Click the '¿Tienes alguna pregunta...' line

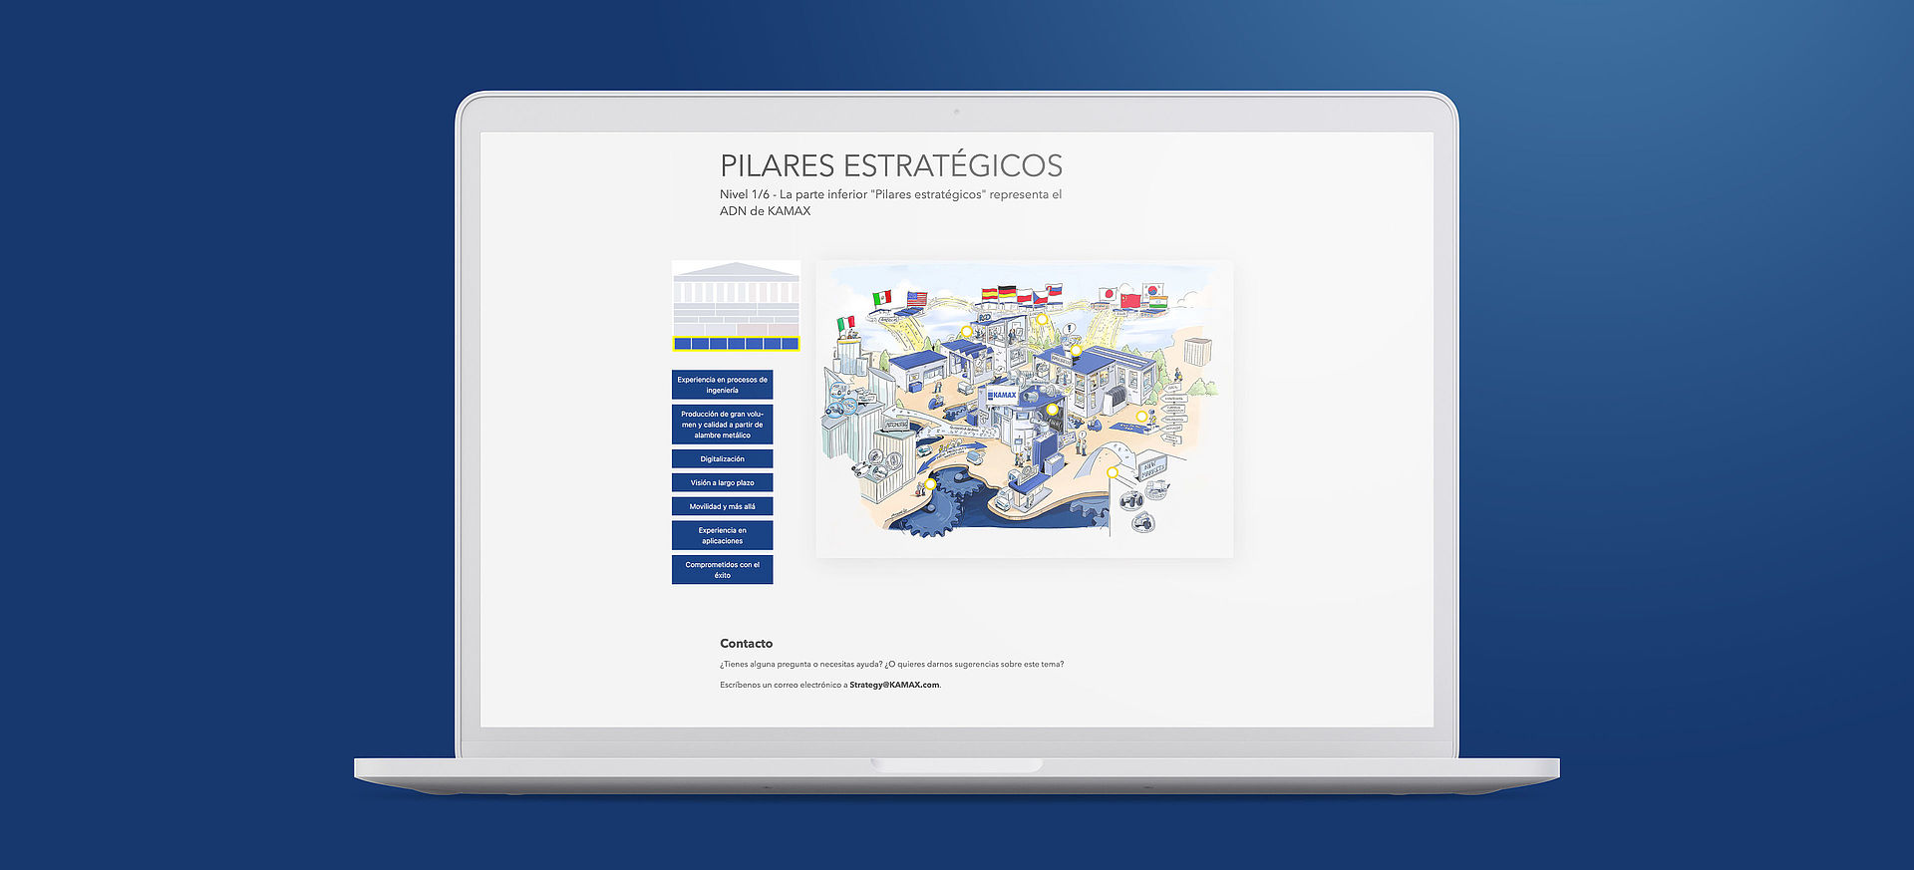(892, 664)
